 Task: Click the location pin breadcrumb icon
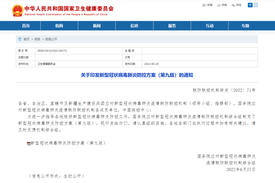coord(20,39)
